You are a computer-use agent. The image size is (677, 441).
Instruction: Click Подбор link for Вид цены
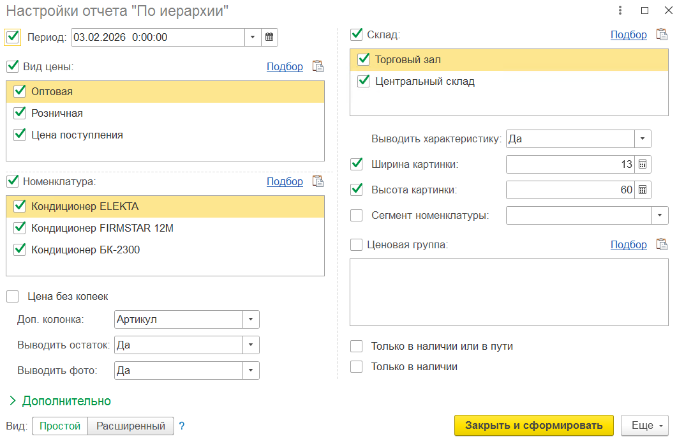tap(285, 66)
